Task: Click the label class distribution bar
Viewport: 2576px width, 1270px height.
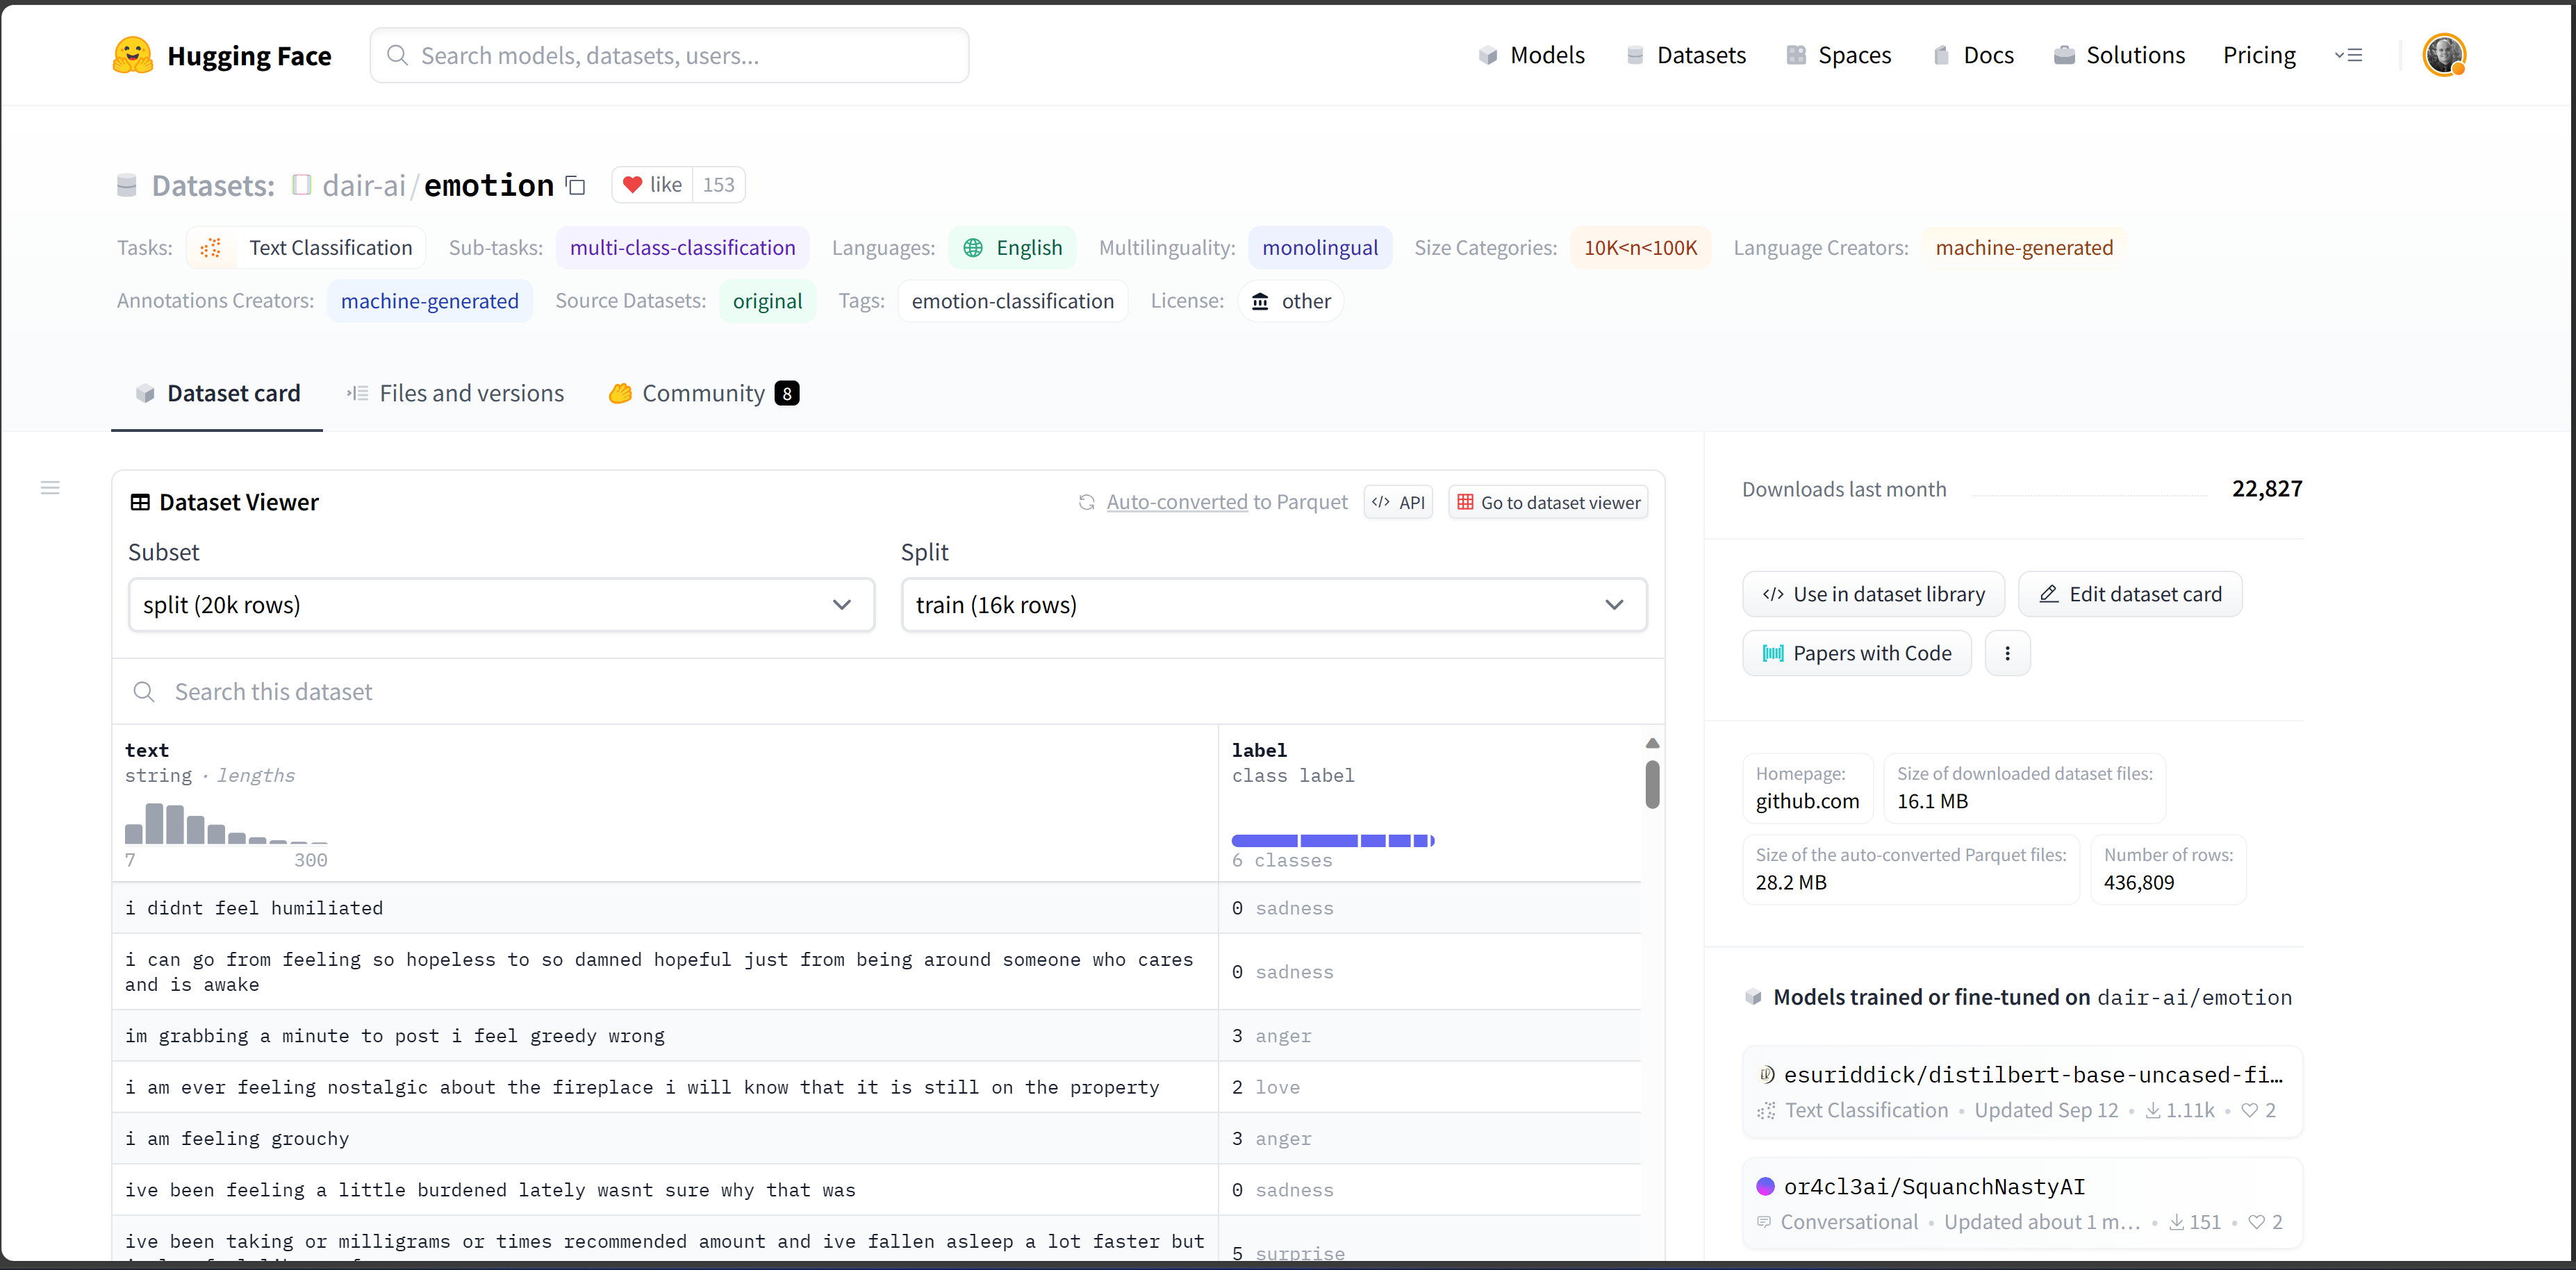Action: [x=1333, y=840]
